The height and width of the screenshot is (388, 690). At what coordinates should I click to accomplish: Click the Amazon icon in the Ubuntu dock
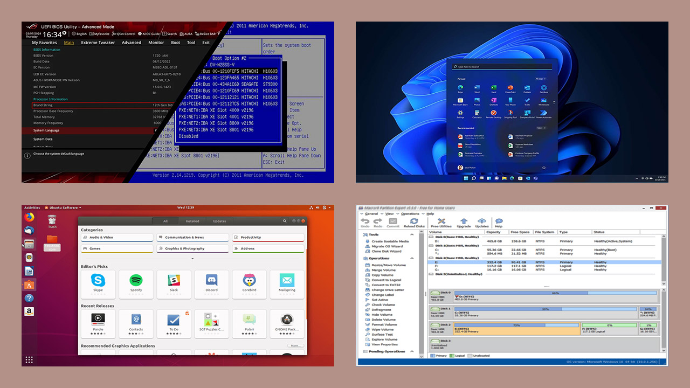tap(29, 311)
